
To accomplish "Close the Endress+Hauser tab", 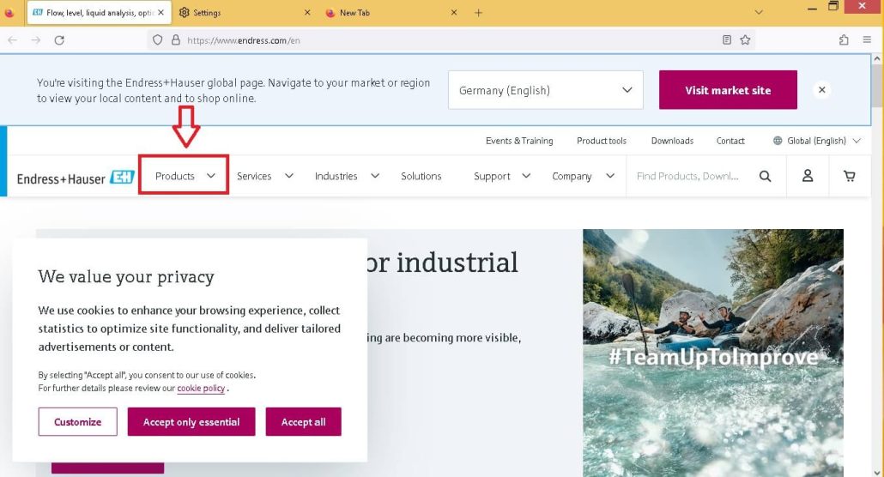I will click(x=160, y=12).
